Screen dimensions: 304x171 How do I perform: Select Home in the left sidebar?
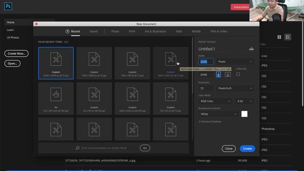[x=10, y=22]
